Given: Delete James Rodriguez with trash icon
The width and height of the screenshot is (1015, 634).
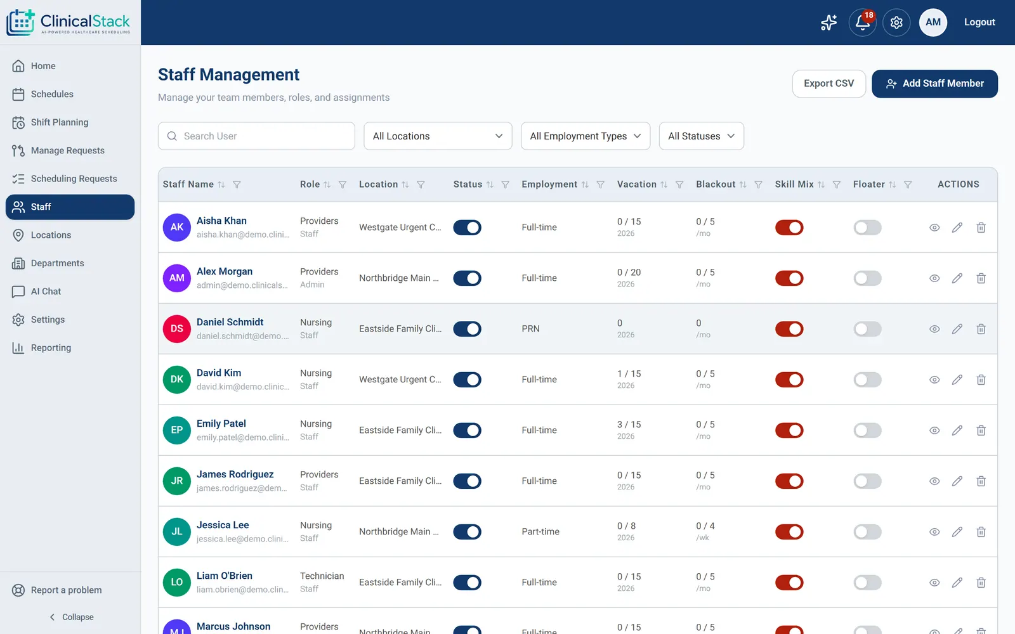Looking at the screenshot, I should (x=981, y=481).
